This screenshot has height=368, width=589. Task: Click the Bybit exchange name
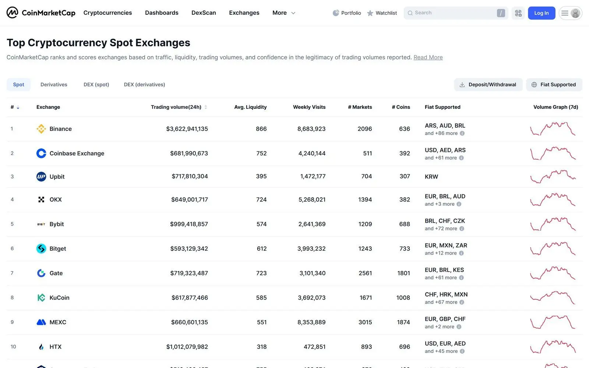pos(57,224)
